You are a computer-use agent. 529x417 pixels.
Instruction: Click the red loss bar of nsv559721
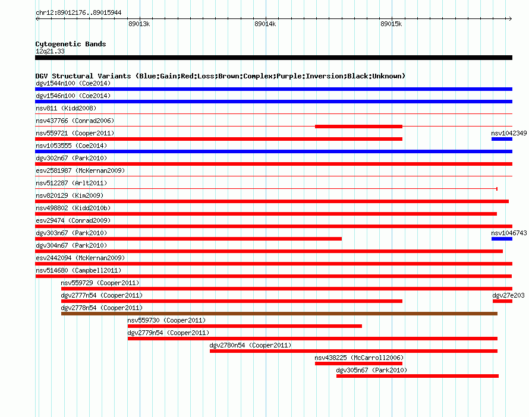219,139
